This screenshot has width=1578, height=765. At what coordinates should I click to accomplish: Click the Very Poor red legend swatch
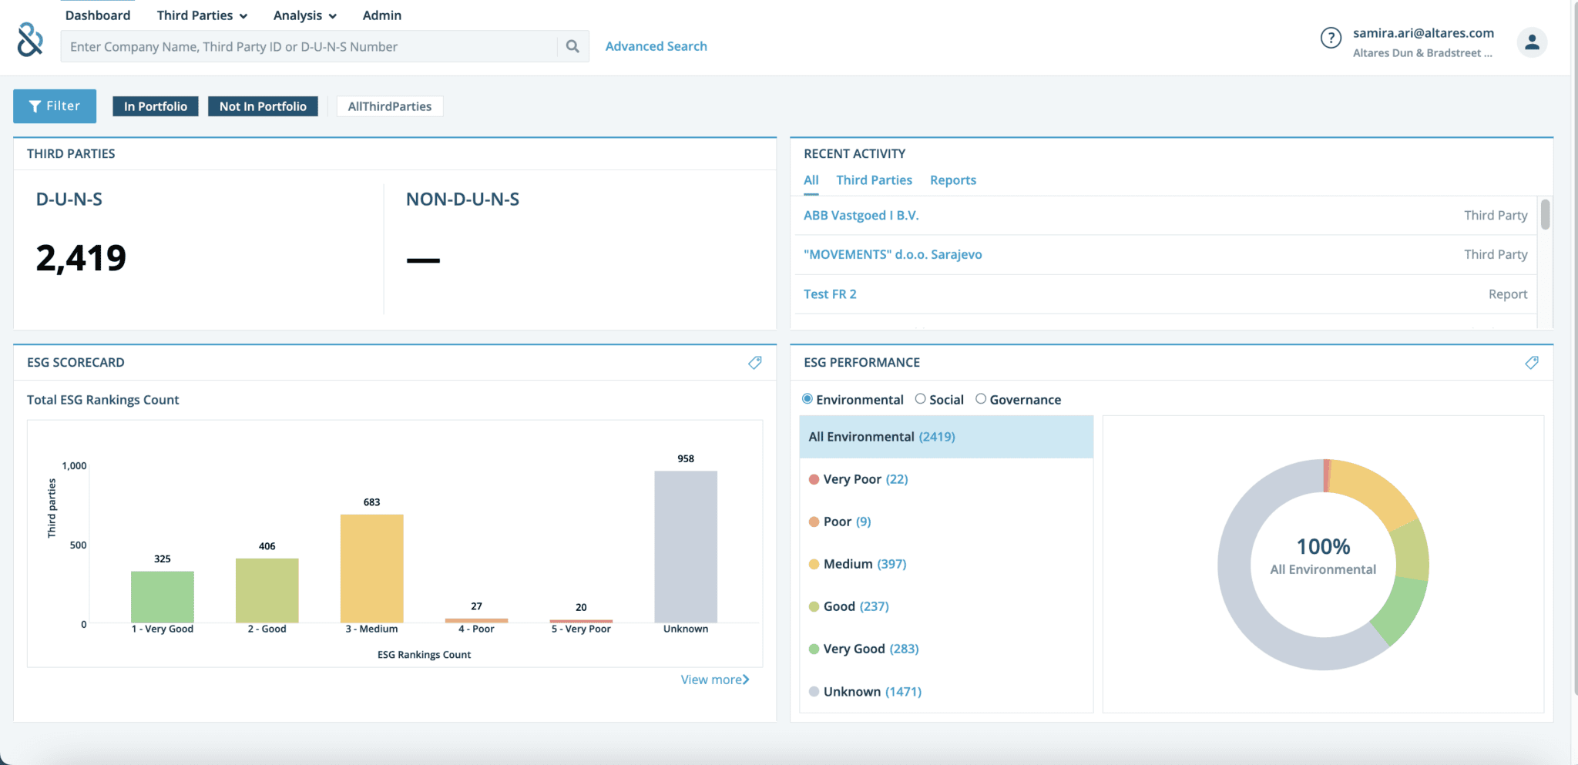(814, 479)
